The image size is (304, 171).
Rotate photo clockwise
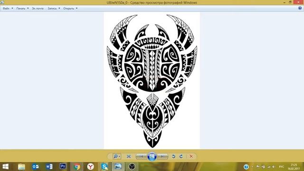pyautogui.click(x=181, y=156)
